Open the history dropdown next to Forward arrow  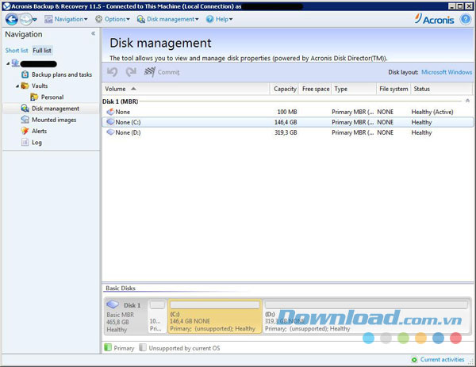tap(35, 20)
